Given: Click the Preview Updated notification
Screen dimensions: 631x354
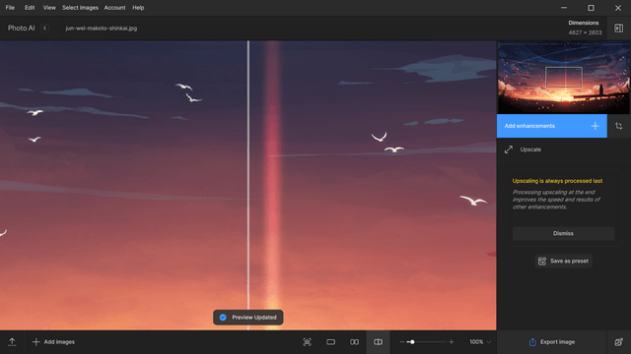Looking at the screenshot, I should [x=247, y=318].
